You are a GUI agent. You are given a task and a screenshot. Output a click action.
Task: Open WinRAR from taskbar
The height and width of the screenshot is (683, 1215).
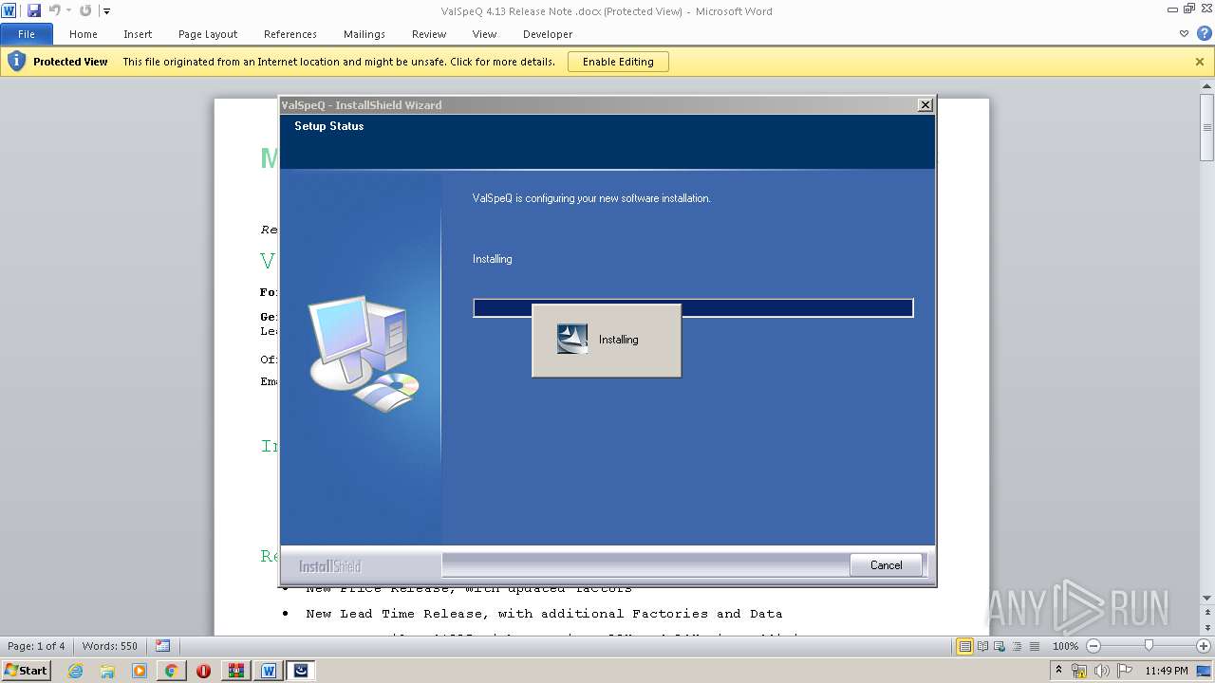pos(235,671)
